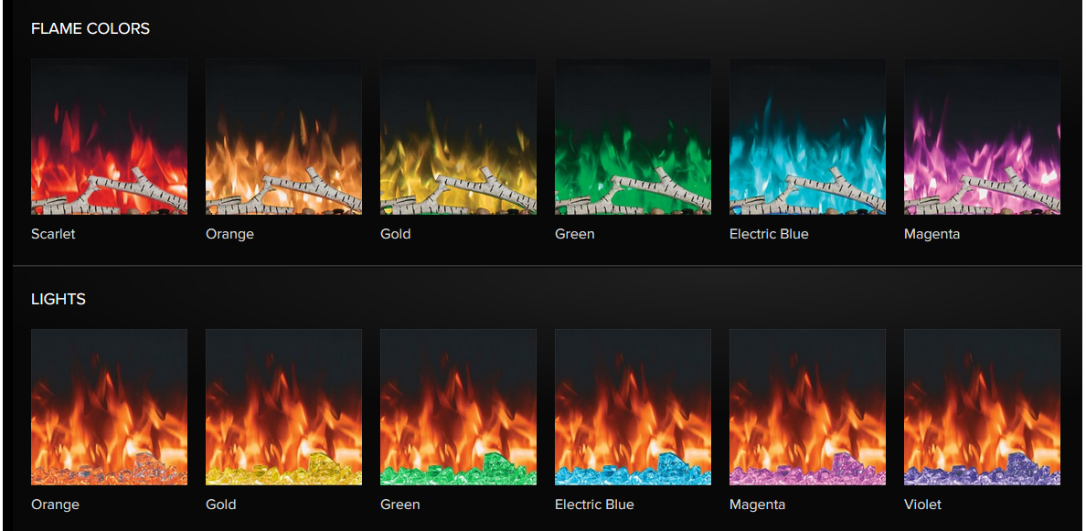
Task: Pick the Orange lights ember bed image
Action: (x=109, y=407)
